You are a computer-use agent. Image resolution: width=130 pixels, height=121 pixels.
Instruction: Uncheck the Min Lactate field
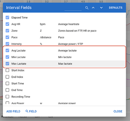point(7,57)
